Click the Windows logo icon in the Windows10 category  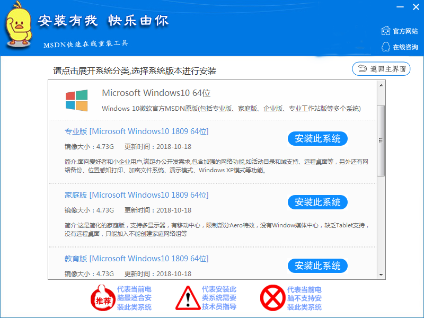click(x=76, y=100)
